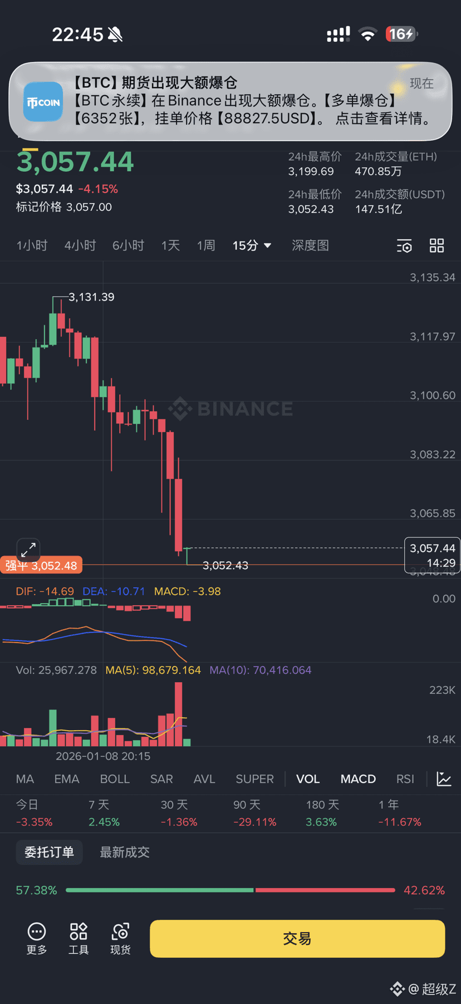Tap the large 3,057.44 last price
The image size is (461, 1004).
[75, 162]
